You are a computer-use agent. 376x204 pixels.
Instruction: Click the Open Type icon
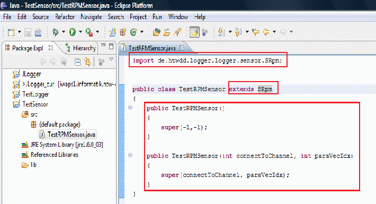point(157,32)
